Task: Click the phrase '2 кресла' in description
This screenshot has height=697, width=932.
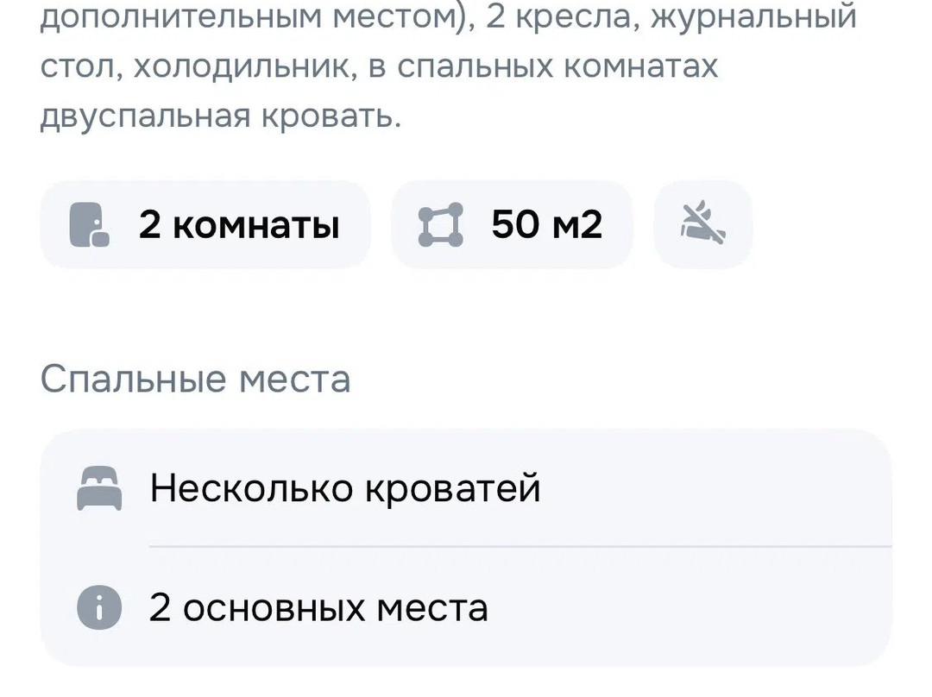Action: pyautogui.click(x=558, y=16)
